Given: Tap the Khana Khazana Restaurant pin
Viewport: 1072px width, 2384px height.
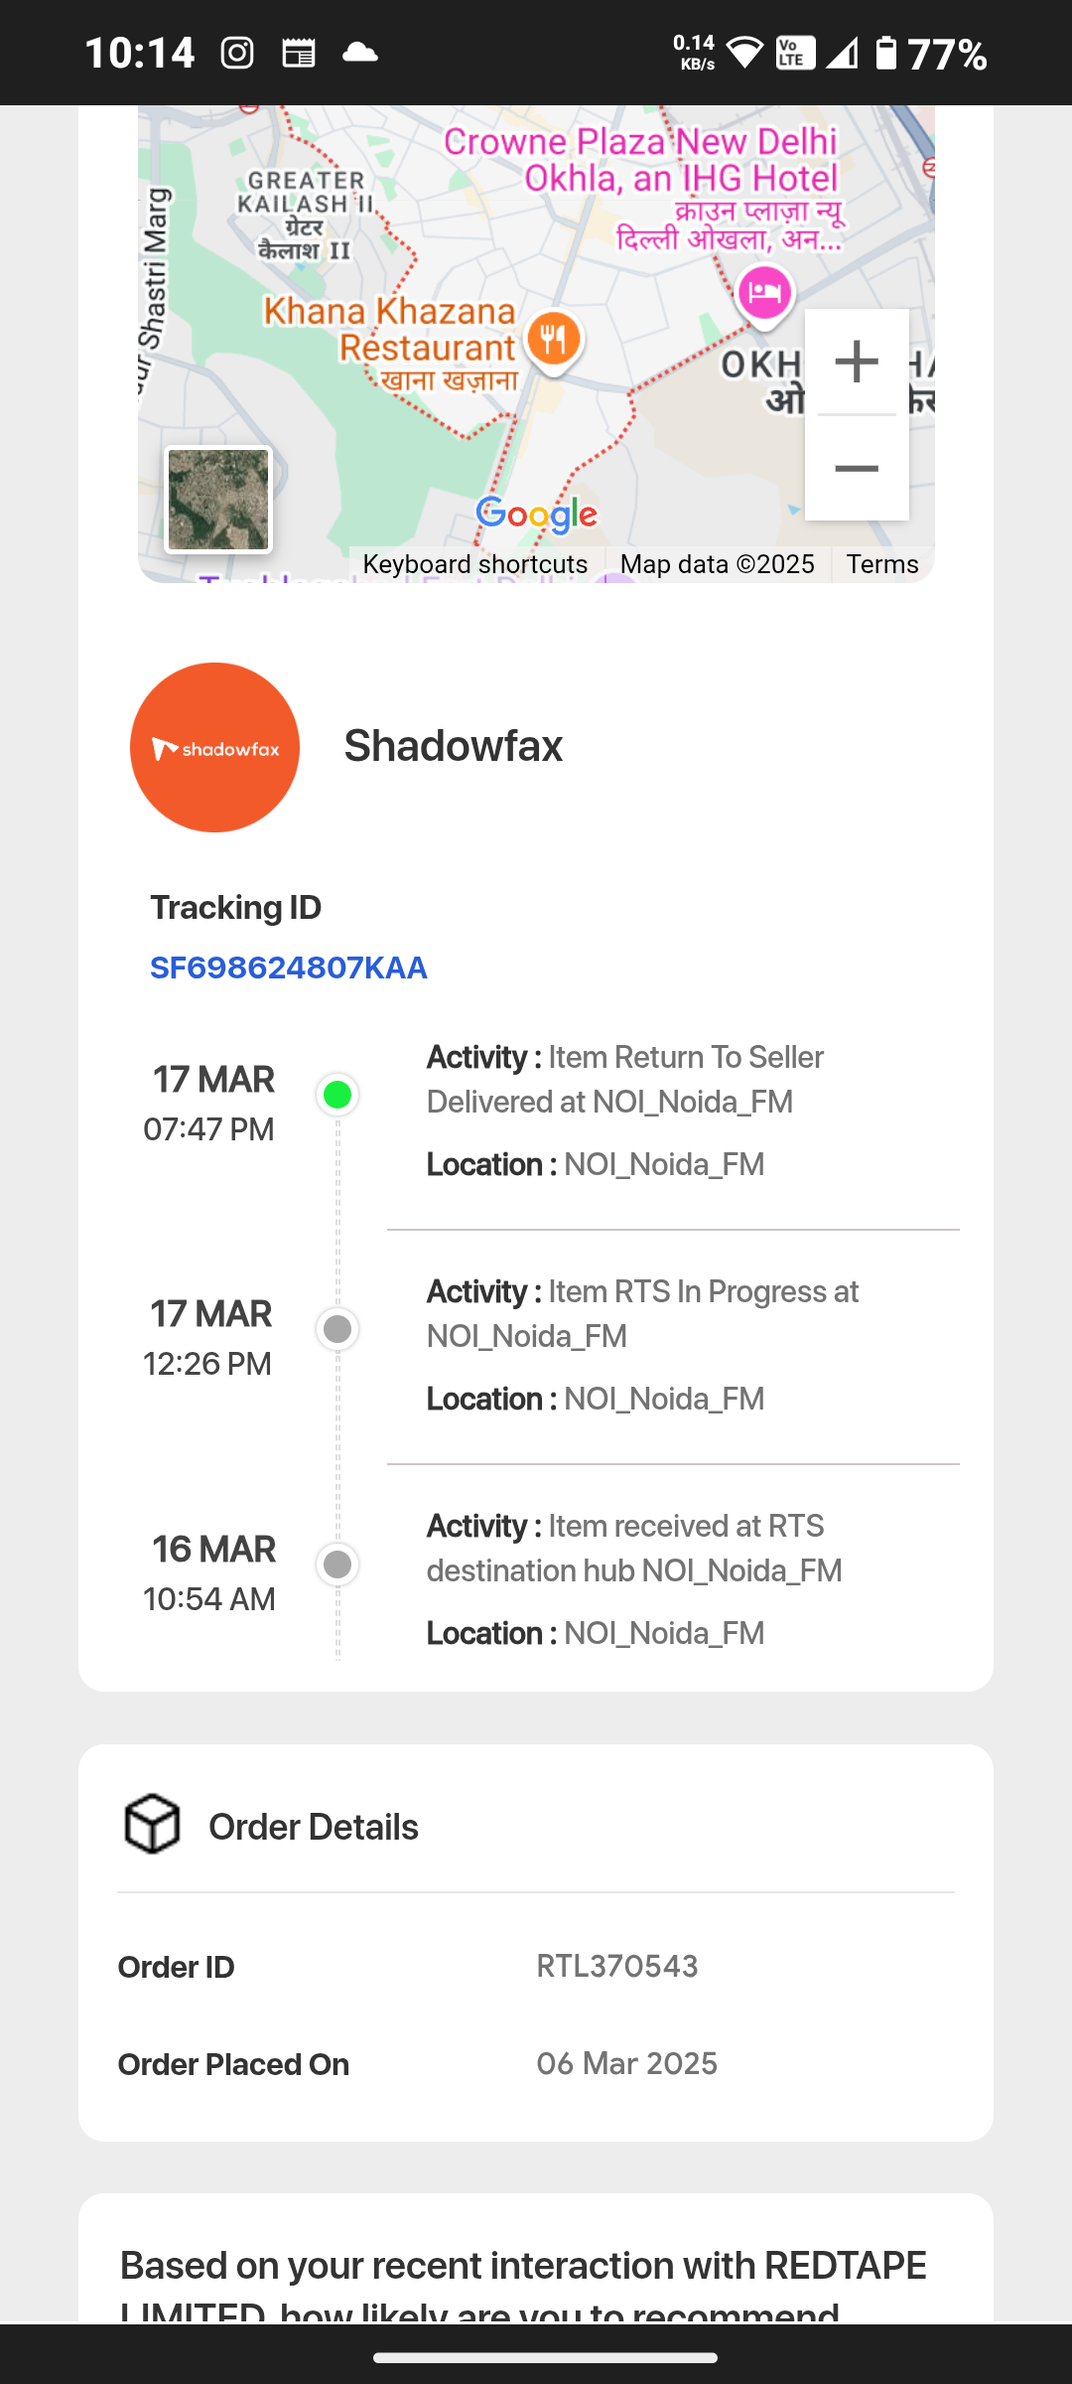Looking at the screenshot, I should coord(554,341).
